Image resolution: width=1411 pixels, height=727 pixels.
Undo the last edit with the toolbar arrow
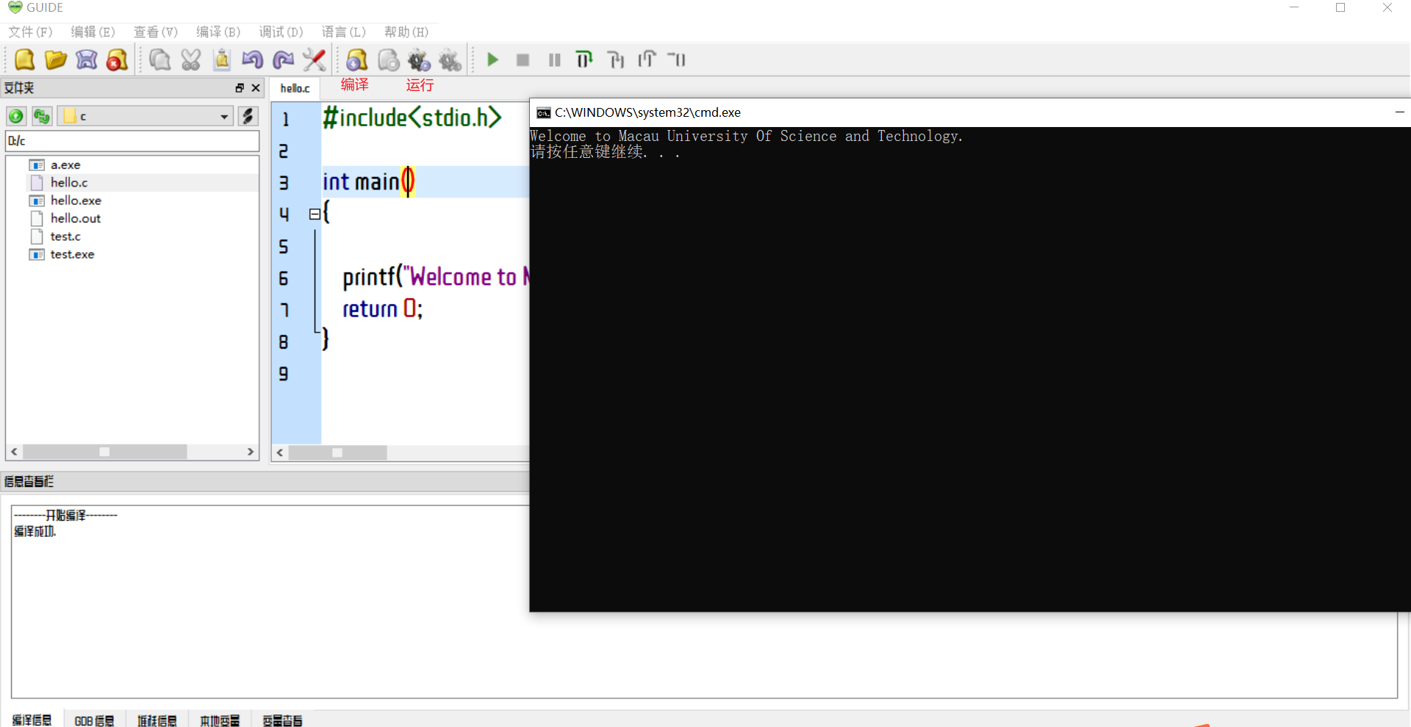(x=253, y=59)
